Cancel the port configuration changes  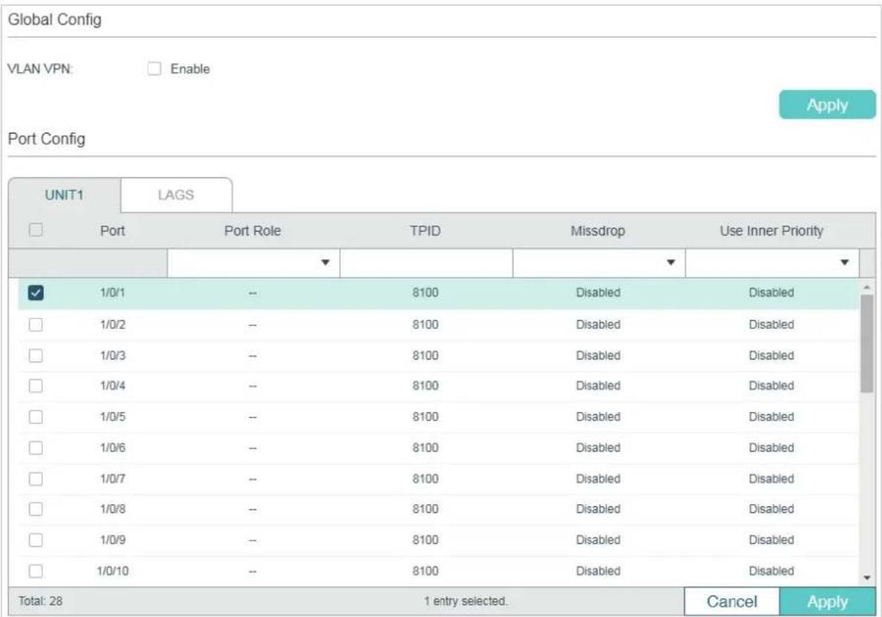point(732,601)
